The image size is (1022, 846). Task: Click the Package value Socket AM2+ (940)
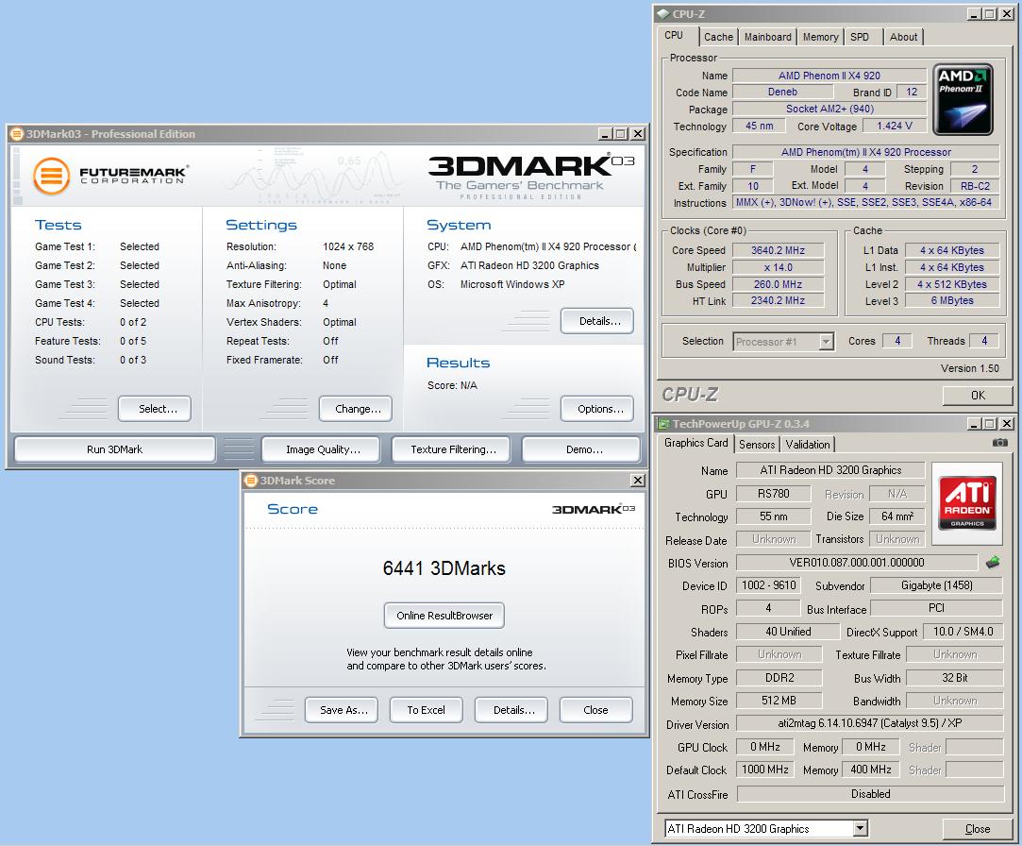coord(829,109)
